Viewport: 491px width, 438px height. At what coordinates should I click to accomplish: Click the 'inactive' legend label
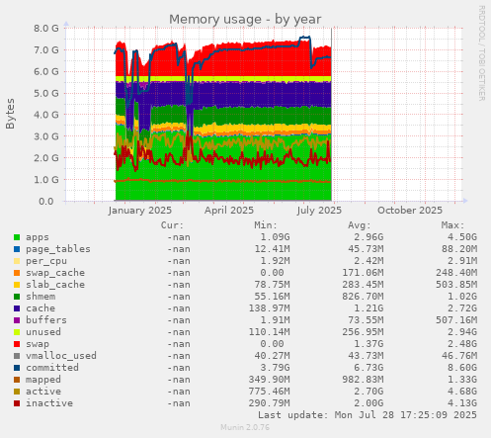pos(49,403)
